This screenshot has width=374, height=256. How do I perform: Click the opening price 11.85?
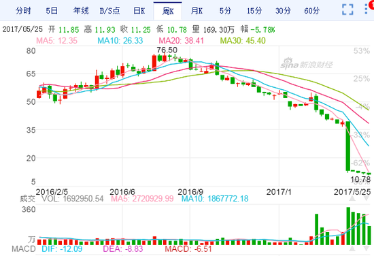69,30
